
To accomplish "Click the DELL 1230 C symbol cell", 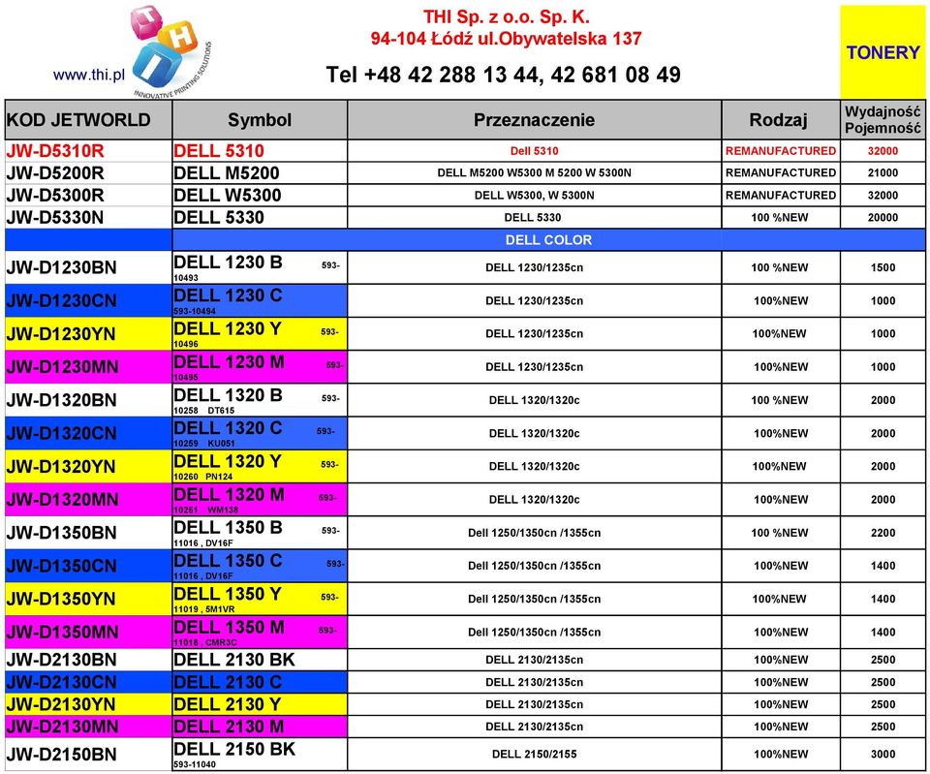I will tap(260, 300).
